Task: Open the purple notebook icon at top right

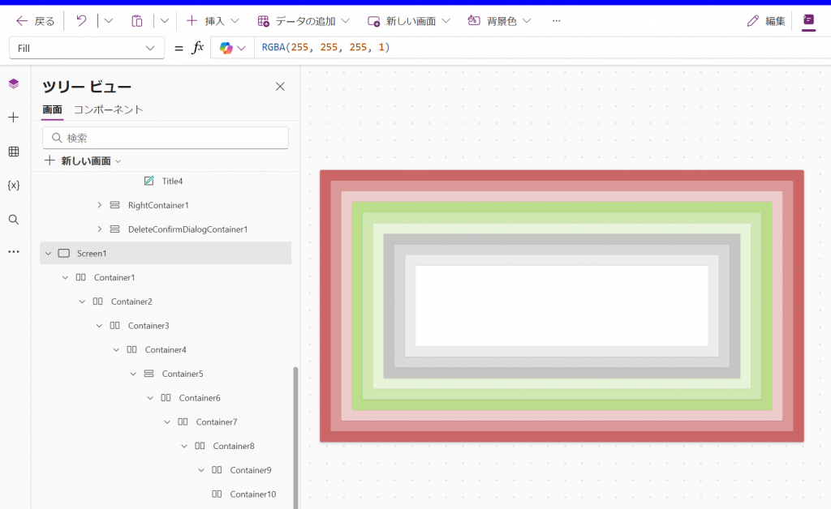Action: click(807, 21)
